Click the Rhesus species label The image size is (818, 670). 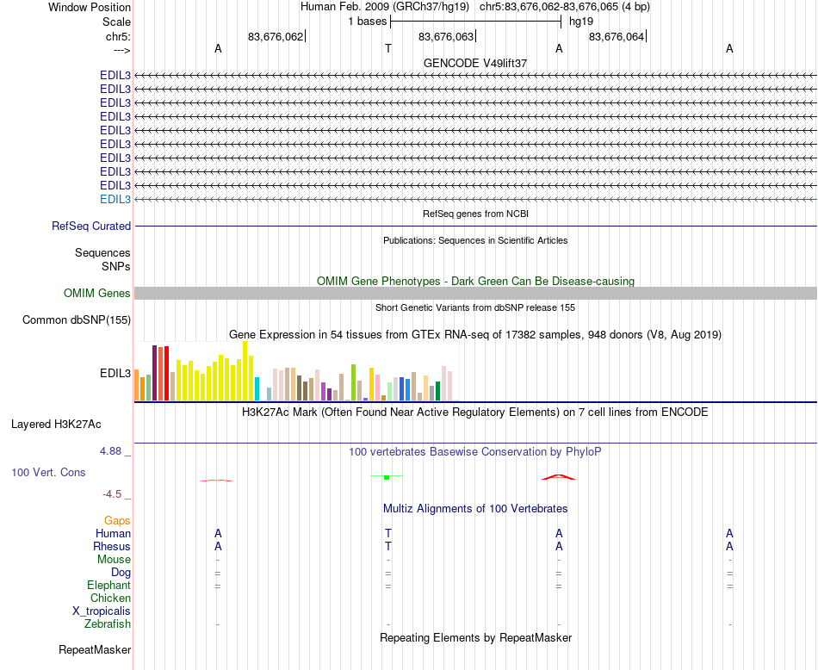point(112,546)
